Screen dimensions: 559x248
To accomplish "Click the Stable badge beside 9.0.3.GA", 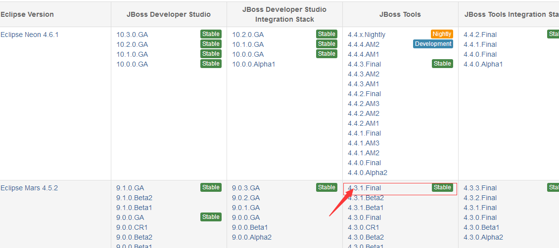I will tap(326, 187).
